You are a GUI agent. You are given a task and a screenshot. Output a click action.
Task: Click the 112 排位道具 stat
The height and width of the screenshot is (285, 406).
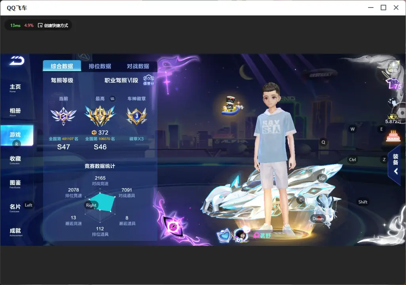(x=100, y=232)
